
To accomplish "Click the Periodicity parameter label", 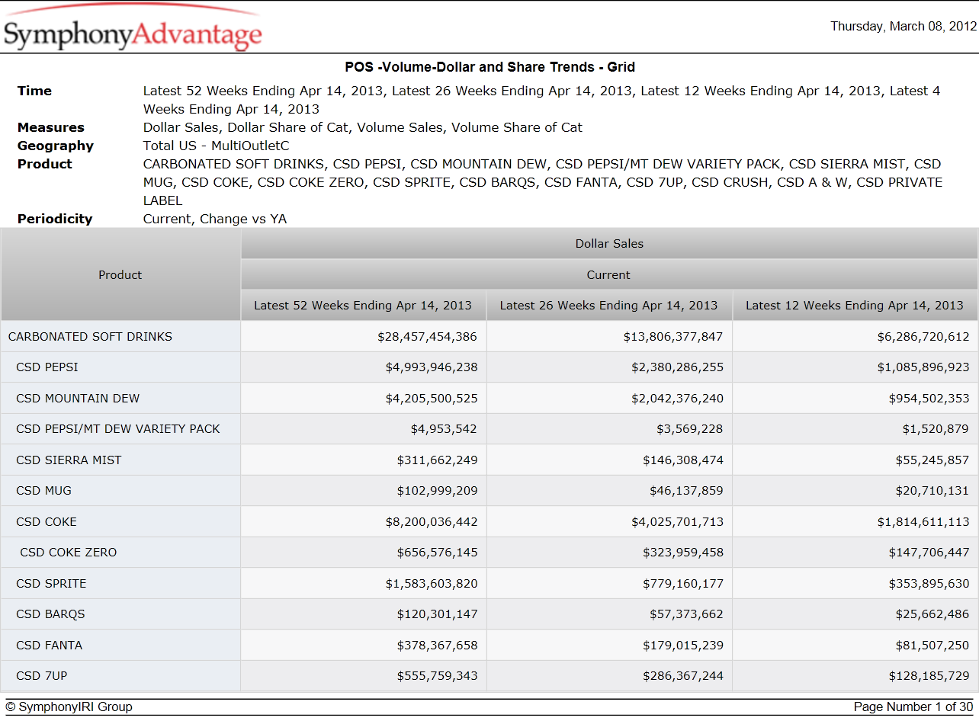I will 55,219.
